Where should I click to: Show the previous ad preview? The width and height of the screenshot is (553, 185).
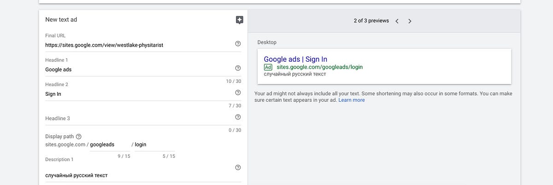397,21
